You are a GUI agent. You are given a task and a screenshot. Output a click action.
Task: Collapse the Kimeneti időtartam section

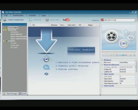pyautogui.click(x=102, y=65)
